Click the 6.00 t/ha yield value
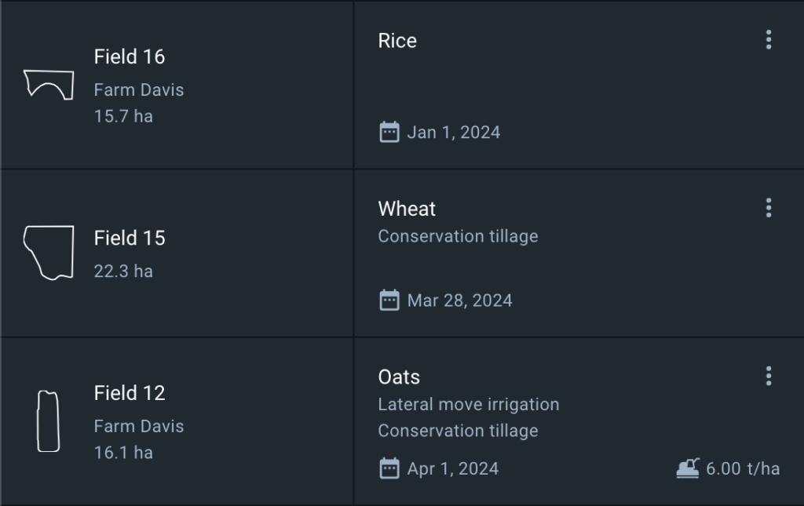 [x=742, y=468]
